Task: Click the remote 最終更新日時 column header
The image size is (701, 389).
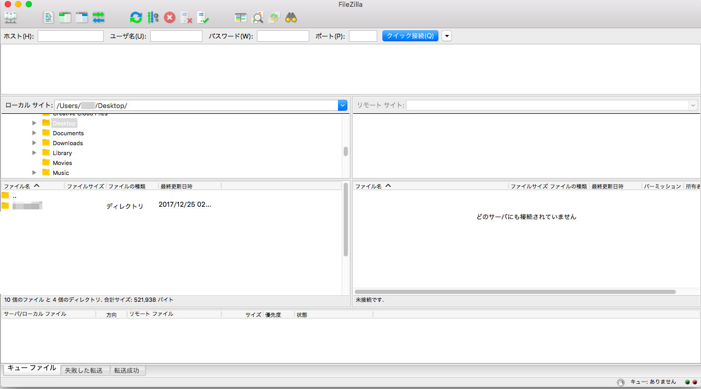Action: [x=616, y=186]
